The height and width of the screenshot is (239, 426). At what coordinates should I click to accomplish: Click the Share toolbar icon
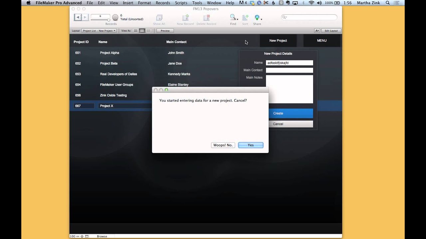[257, 18]
